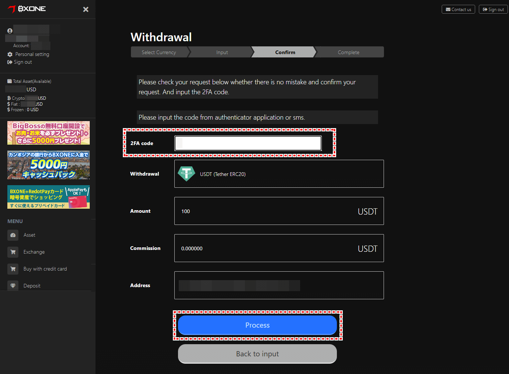Open the Deposit menu item
Image resolution: width=509 pixels, height=374 pixels.
[x=32, y=286]
